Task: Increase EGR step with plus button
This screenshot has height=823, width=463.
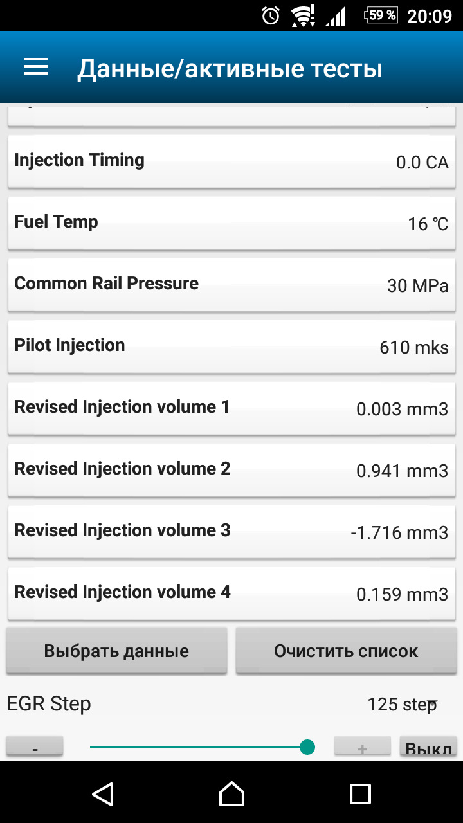Action: (x=362, y=748)
